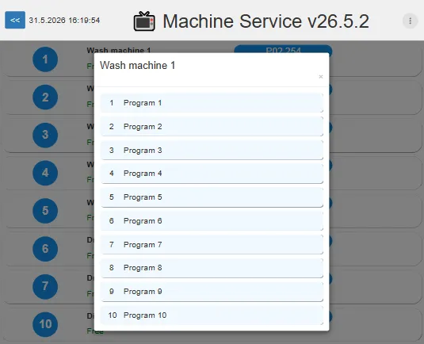This screenshot has width=424, height=344.
Task: Pick Program 5 in the dialog
Action: [212, 197]
